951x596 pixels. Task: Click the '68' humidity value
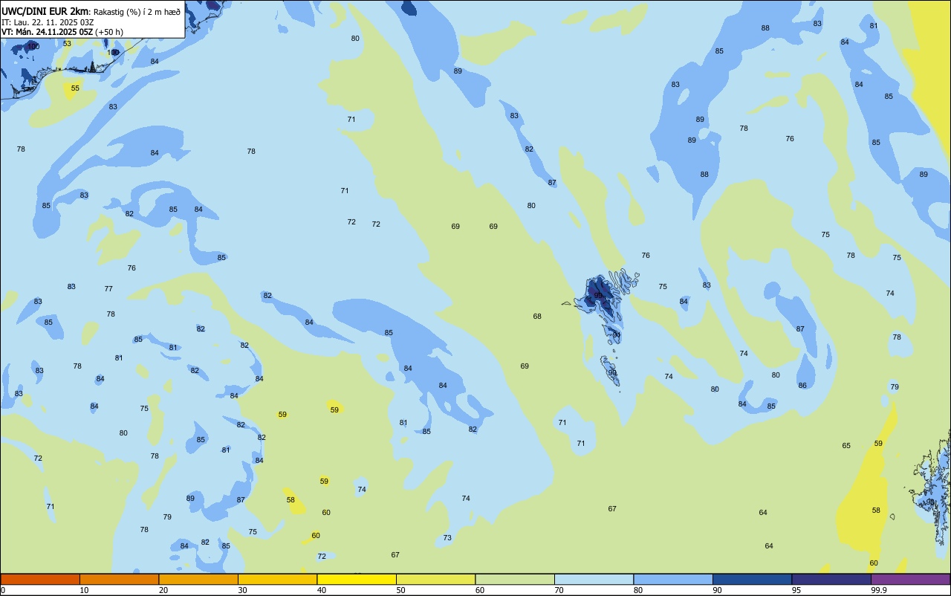click(x=537, y=316)
